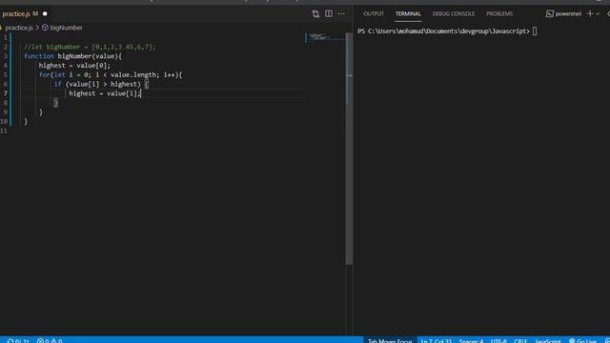
Task: Switch to the PROBLEMS panel tab
Action: (x=499, y=13)
